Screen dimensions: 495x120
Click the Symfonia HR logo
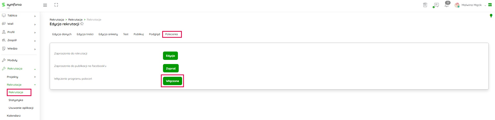[x=12, y=5]
